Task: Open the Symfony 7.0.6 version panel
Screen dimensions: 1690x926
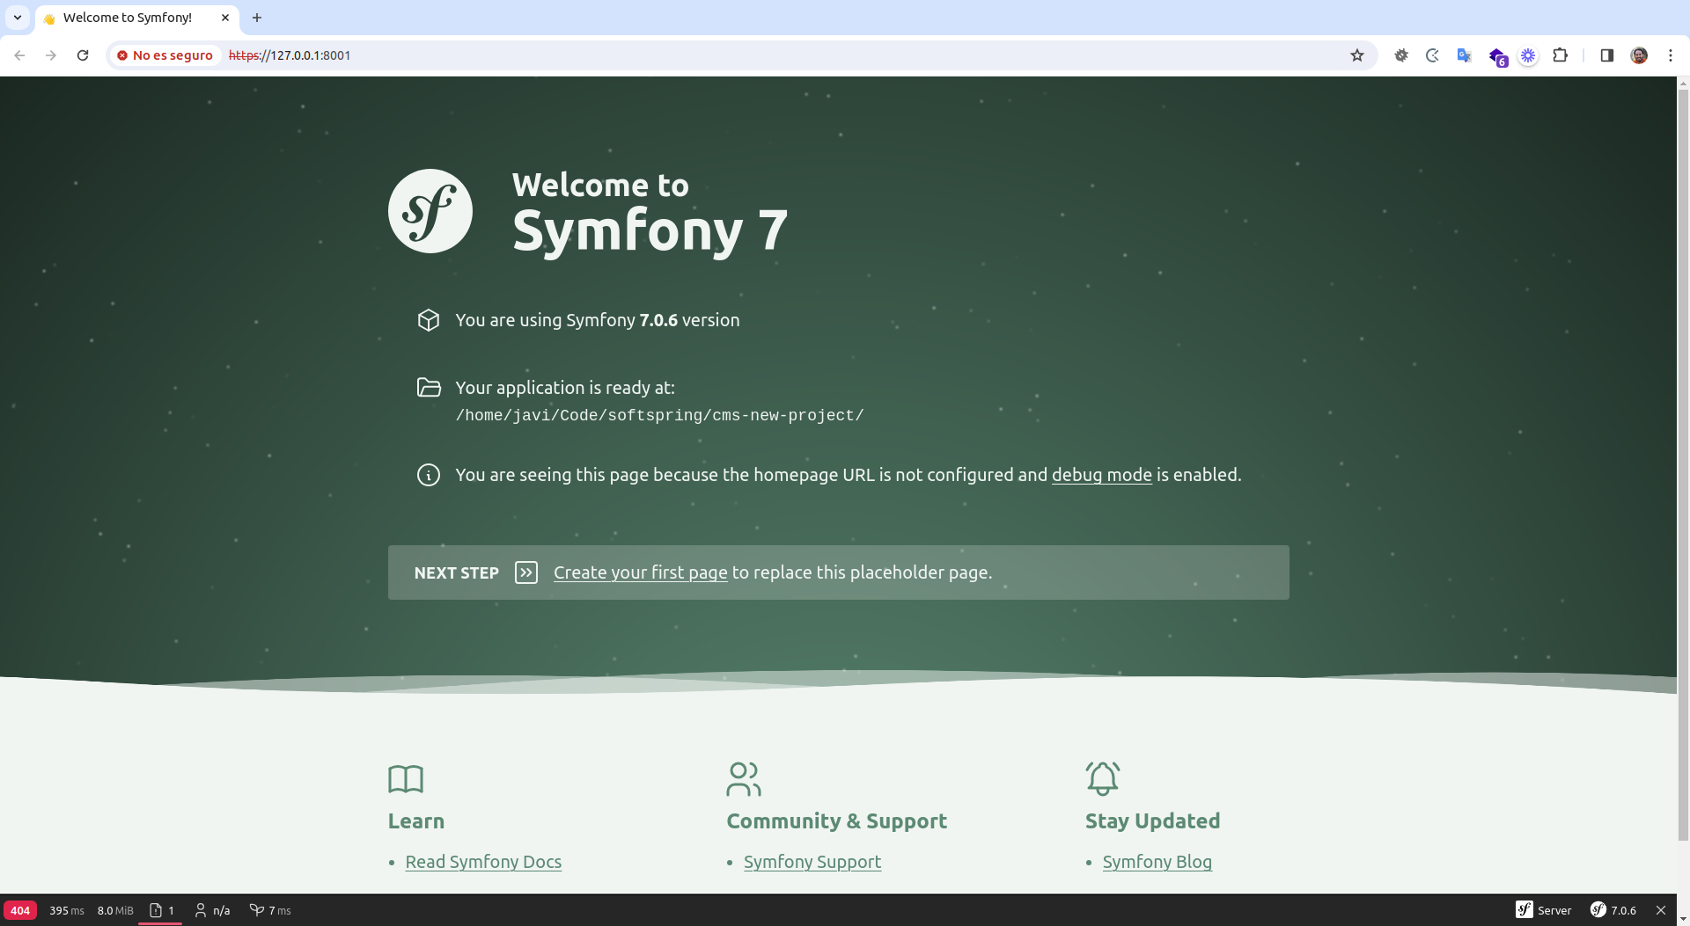Action: coord(1613,910)
